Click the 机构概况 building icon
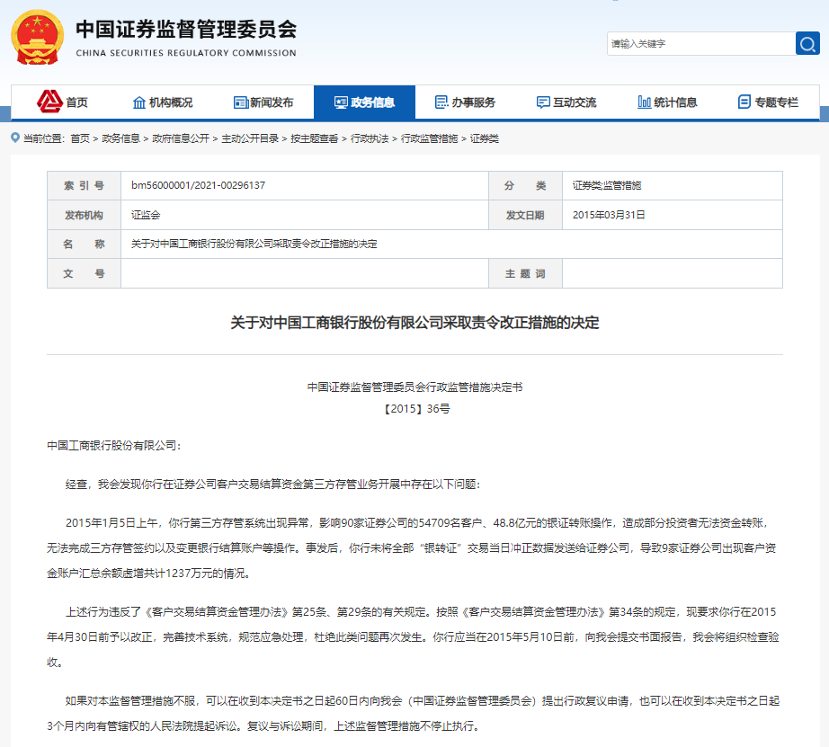The image size is (829, 747). point(138,102)
